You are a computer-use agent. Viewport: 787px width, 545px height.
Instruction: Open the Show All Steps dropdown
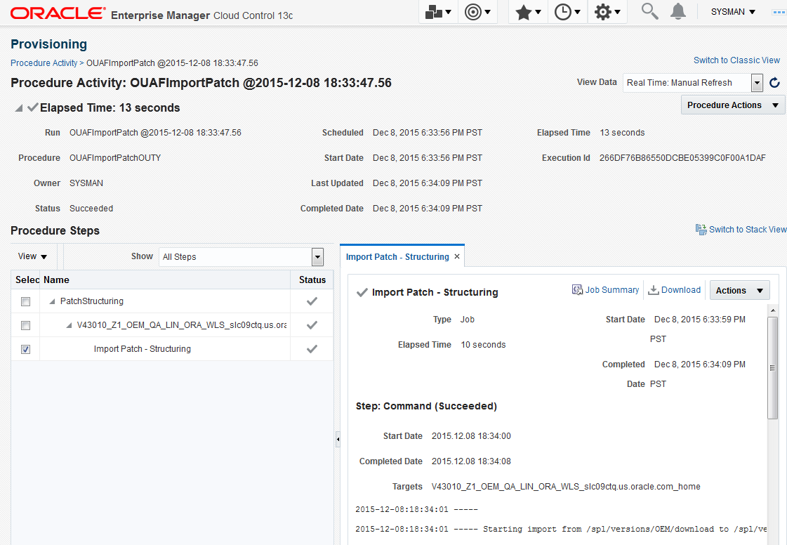(317, 256)
